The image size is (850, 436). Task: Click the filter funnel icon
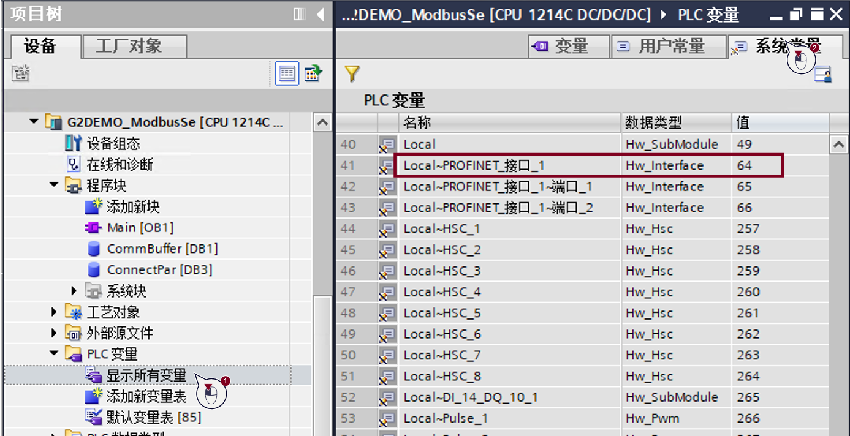coord(351,74)
